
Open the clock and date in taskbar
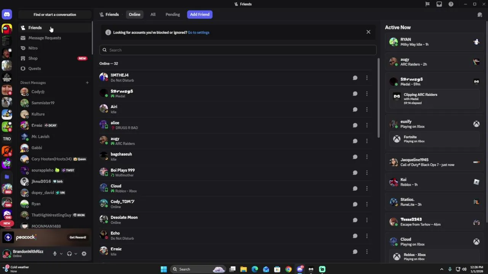(477, 269)
